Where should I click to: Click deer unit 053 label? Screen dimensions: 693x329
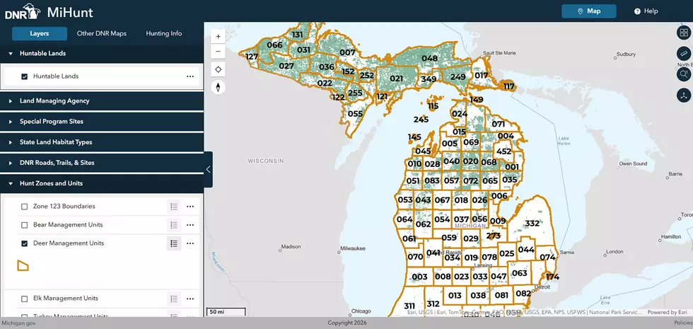coord(404,200)
